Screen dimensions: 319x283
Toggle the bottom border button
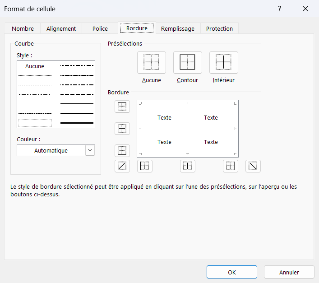[x=122, y=151]
